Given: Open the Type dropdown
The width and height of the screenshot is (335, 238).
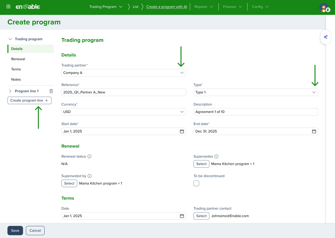Looking at the screenshot, I should pos(256,93).
